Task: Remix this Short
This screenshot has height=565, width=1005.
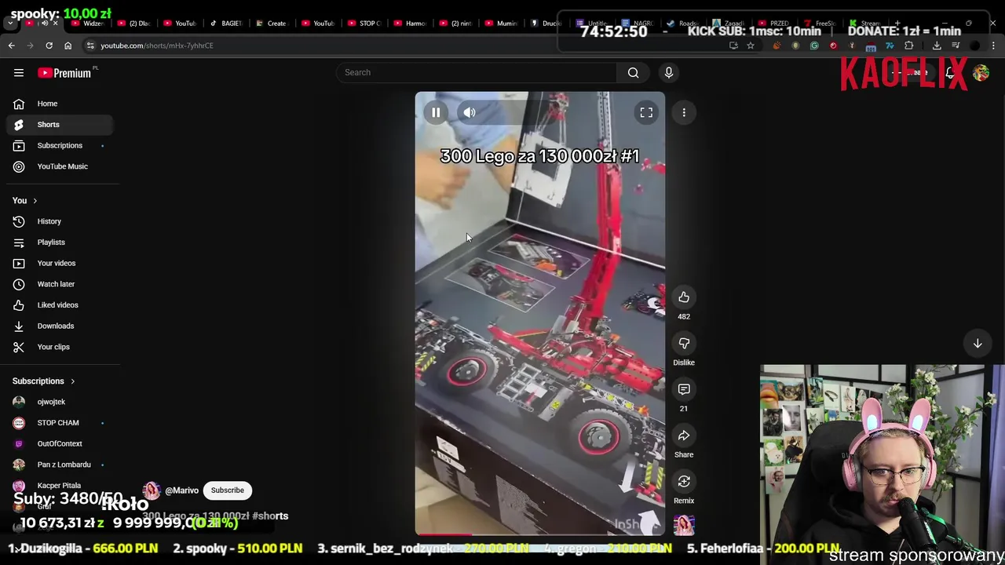Action: (x=684, y=481)
